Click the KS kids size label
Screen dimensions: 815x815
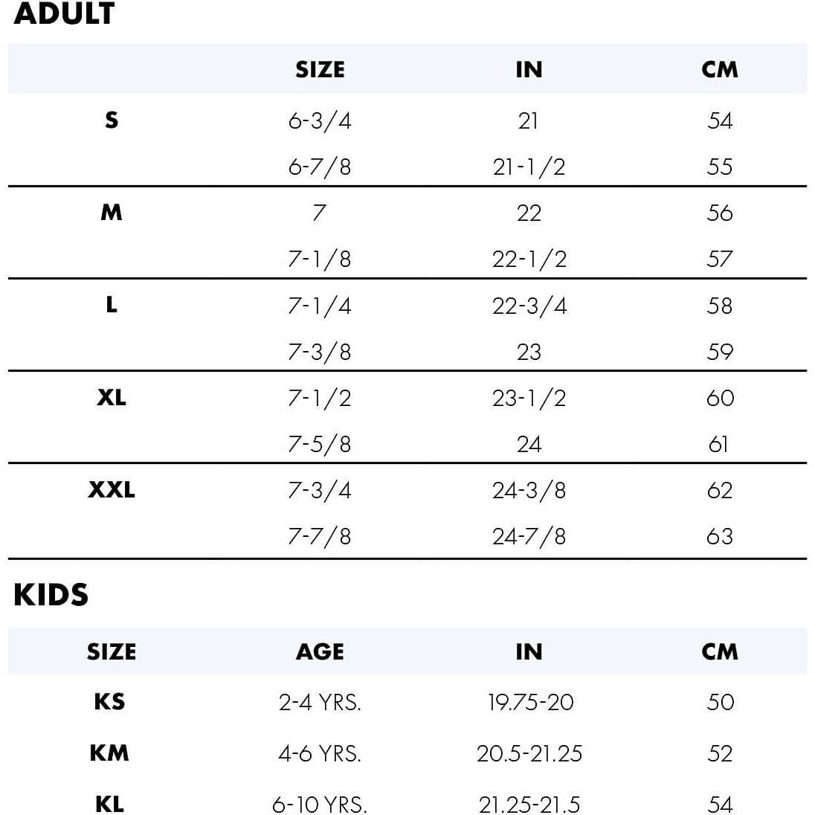pos(109,702)
